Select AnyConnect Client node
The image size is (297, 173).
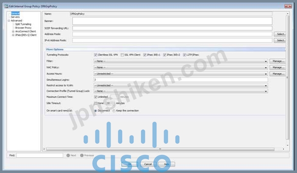pyautogui.click(x=25, y=31)
